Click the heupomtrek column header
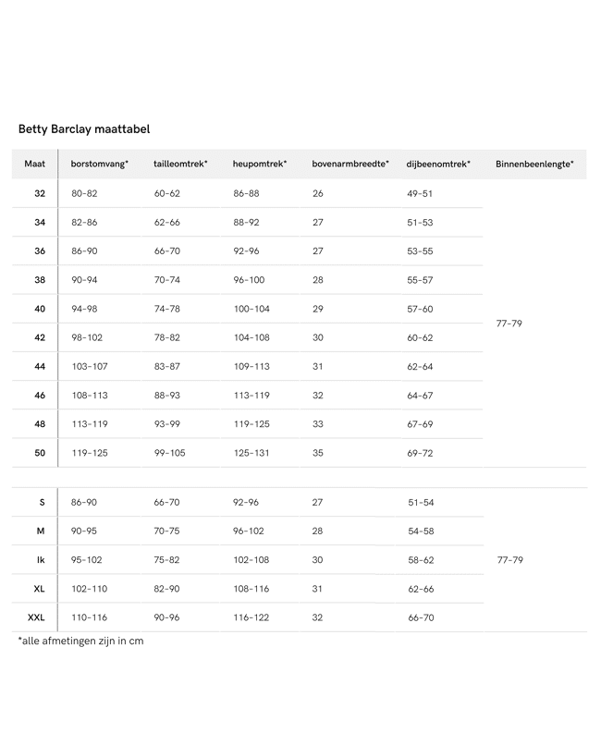The height and width of the screenshot is (745, 601). [260, 165]
